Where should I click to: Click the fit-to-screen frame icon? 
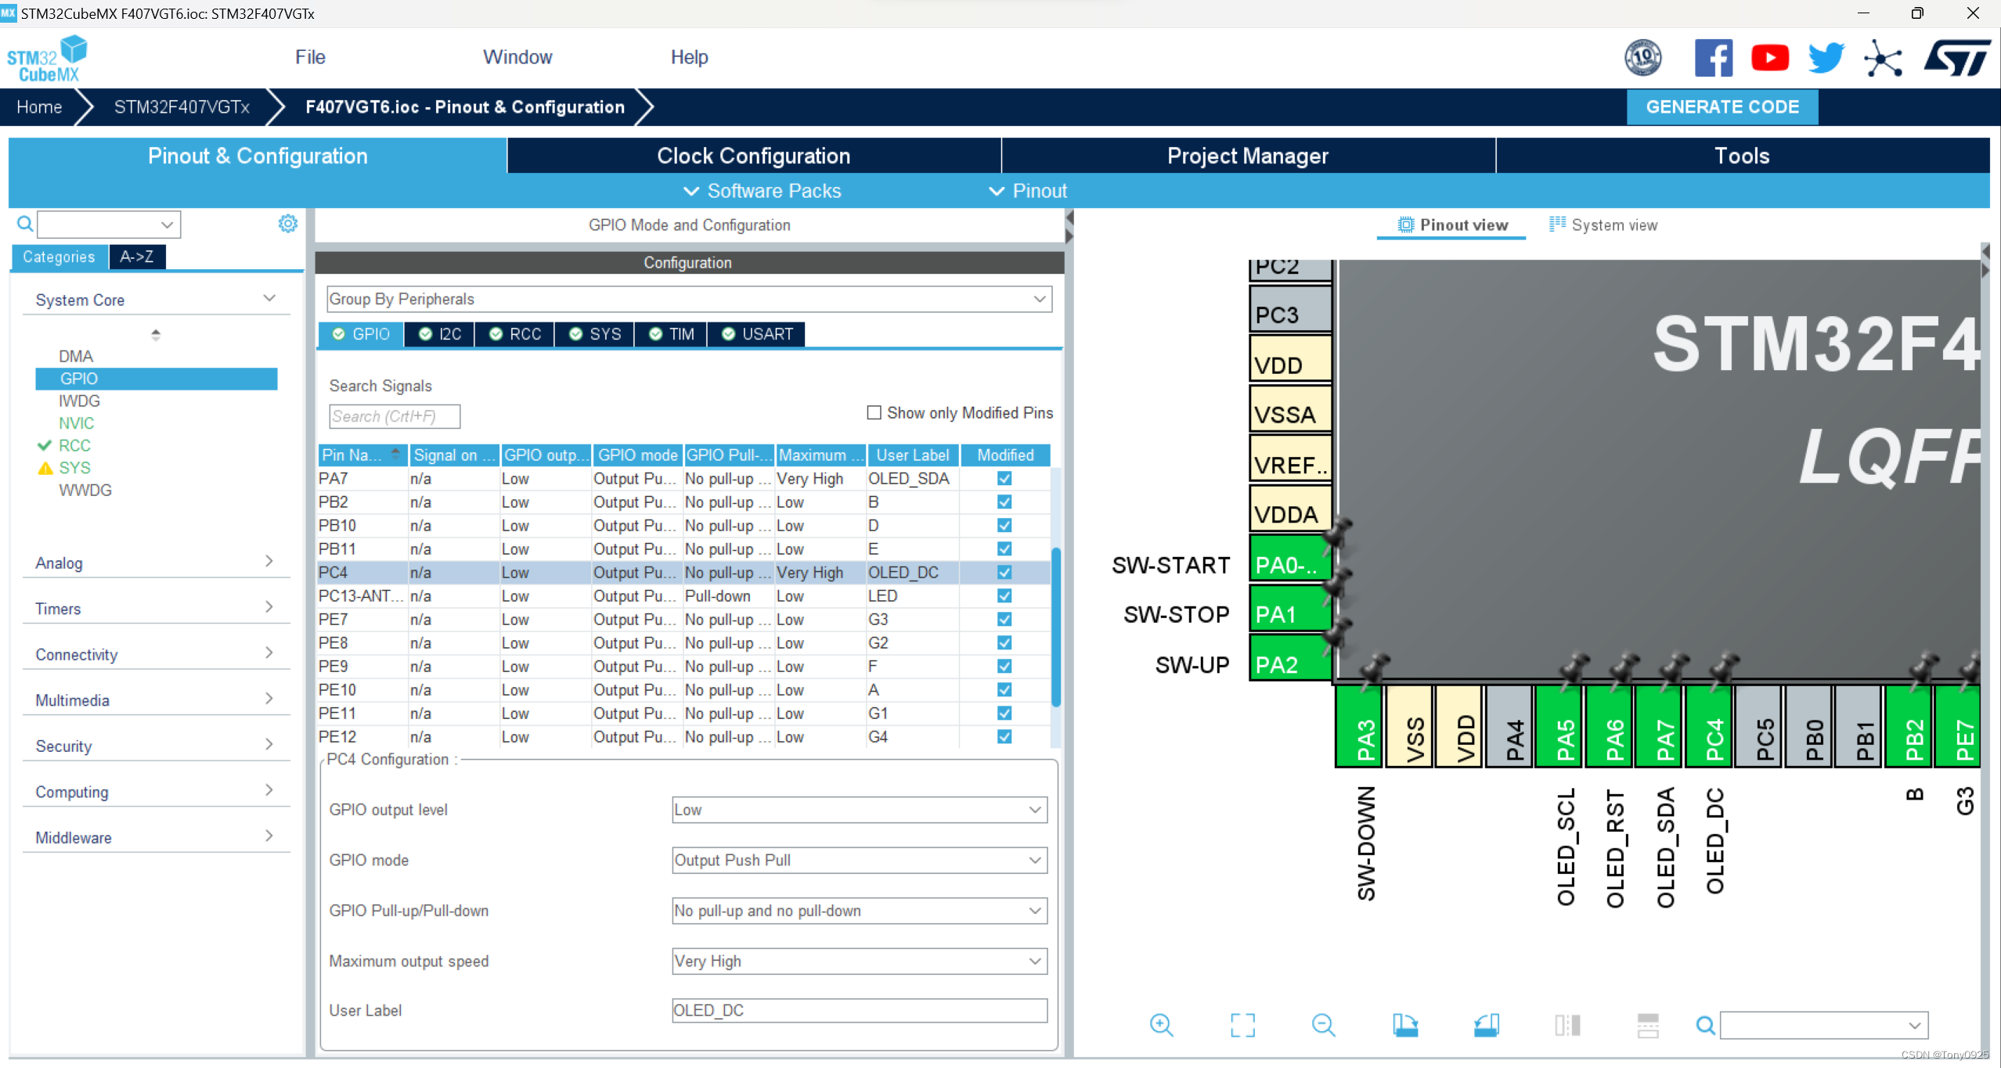1242,1025
